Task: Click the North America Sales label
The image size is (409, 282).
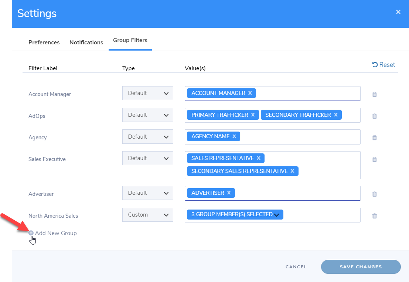Action: (x=53, y=216)
